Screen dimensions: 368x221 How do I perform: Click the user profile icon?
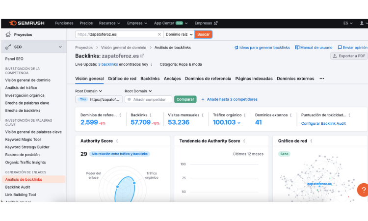pos(362,23)
